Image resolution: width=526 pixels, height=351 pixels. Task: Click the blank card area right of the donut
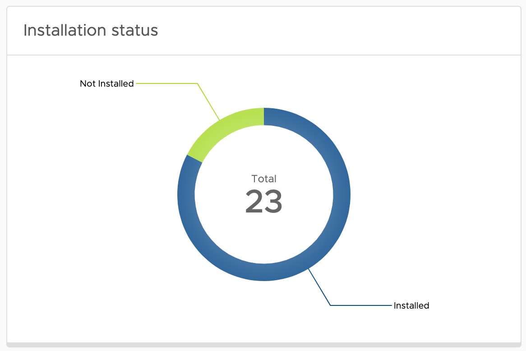[x=429, y=194]
